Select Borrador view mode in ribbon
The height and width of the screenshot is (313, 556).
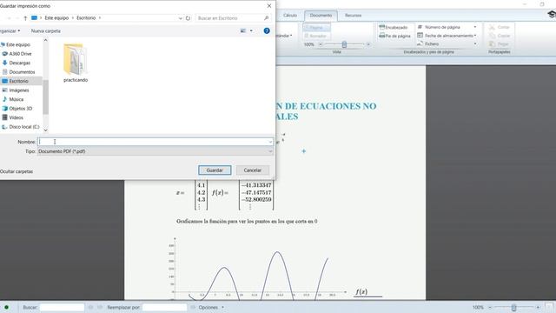[316, 36]
